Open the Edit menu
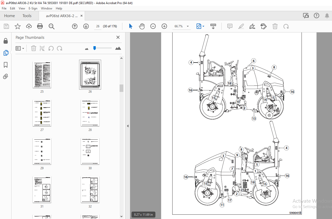This screenshot has height=219, width=332. 13,8
